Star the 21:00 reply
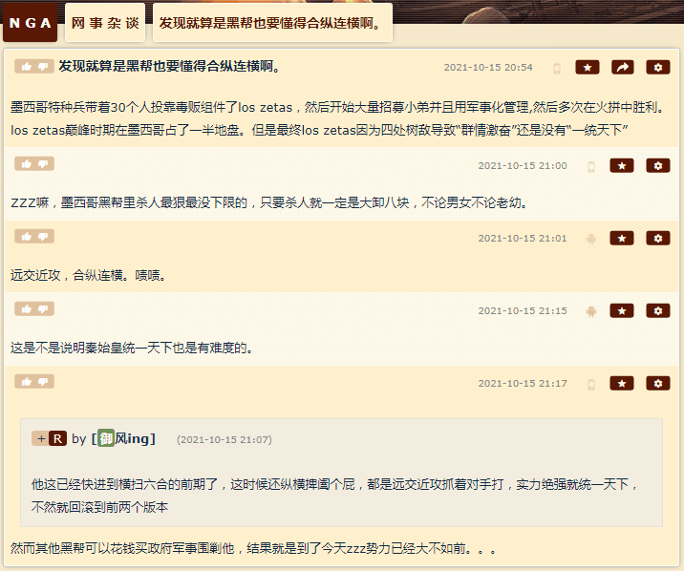684x571 pixels. (x=622, y=165)
